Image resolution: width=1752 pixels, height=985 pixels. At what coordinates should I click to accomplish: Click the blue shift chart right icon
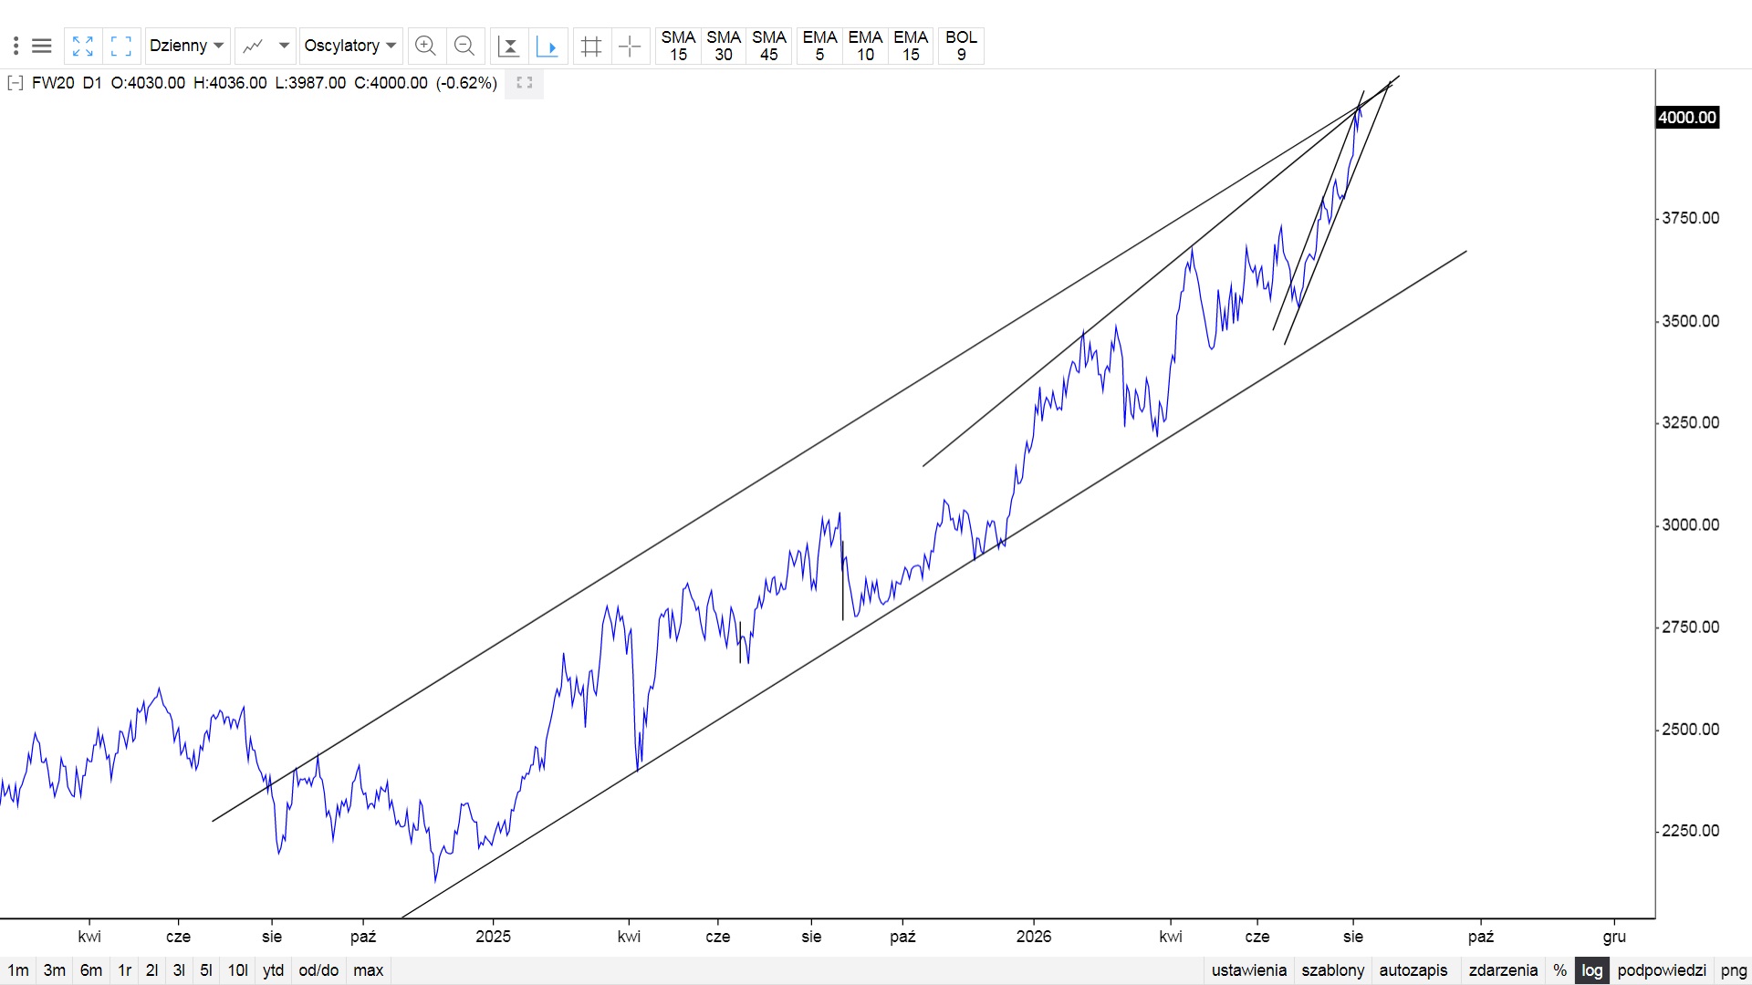click(x=547, y=46)
